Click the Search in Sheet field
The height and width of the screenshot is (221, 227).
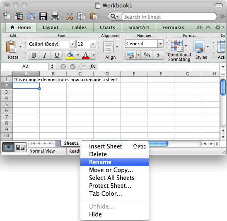click(x=169, y=17)
